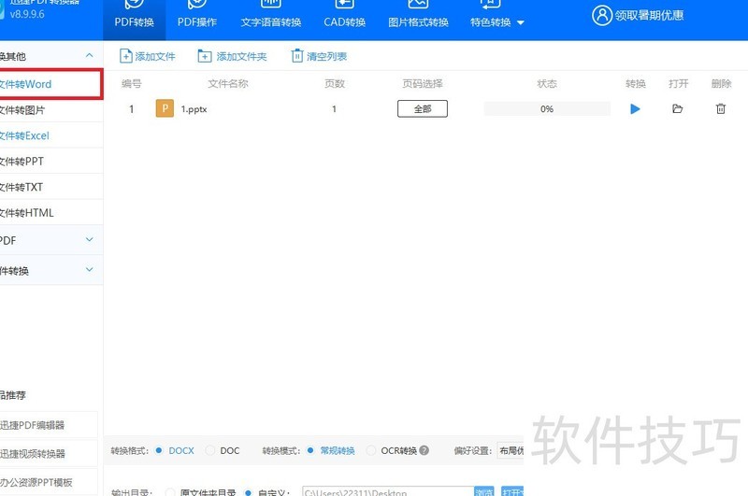Click the 添加文件夹 add folder icon
748x496 pixels.
pos(204,56)
